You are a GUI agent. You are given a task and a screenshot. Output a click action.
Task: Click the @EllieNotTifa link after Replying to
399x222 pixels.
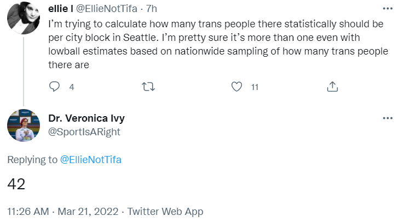coord(91,160)
